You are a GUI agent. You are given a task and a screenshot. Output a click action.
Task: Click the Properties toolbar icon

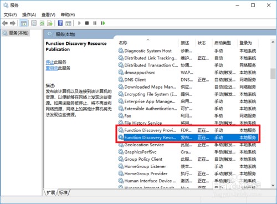click(34, 23)
